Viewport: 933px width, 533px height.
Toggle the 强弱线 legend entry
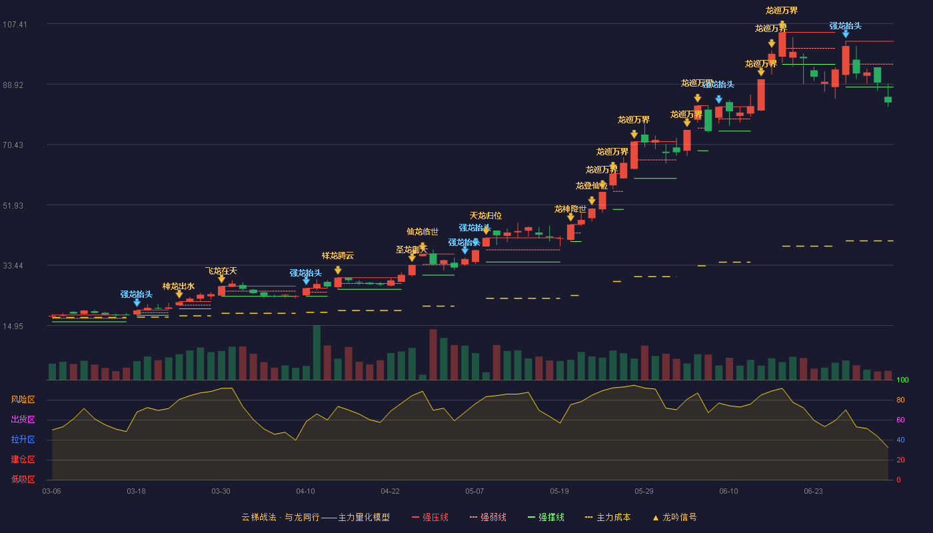[x=488, y=517]
